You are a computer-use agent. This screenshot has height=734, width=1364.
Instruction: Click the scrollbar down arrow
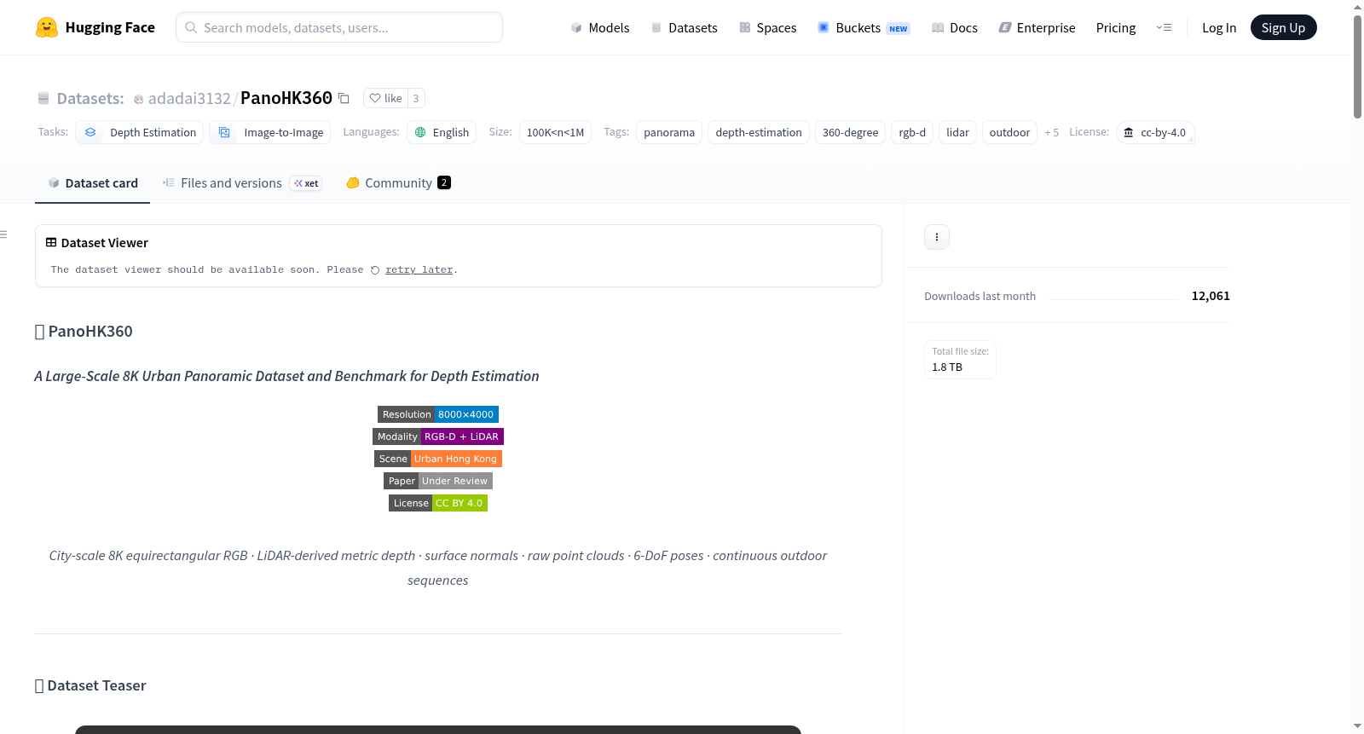(1357, 726)
